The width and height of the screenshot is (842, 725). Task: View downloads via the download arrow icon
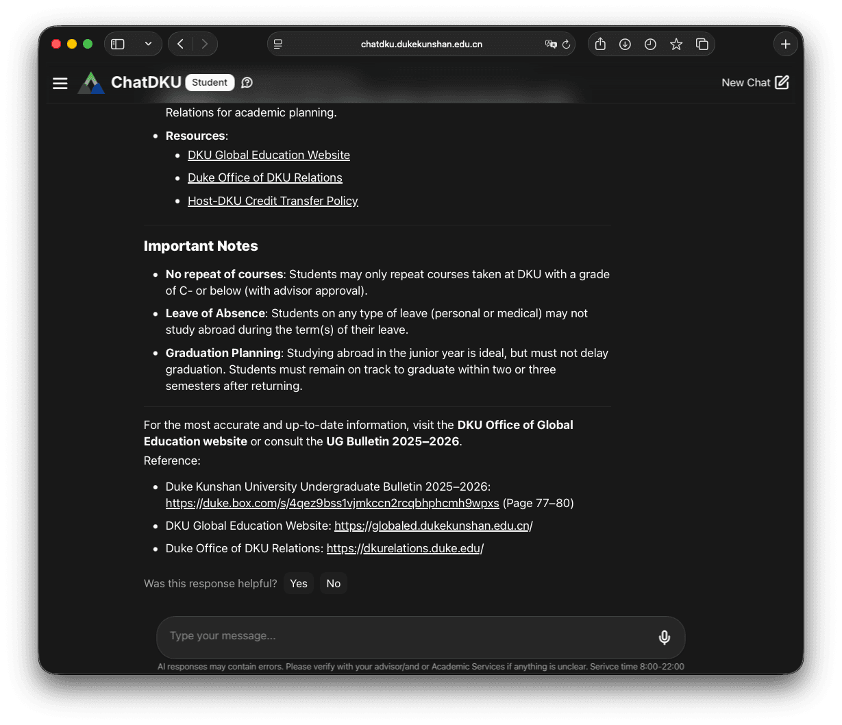(625, 44)
